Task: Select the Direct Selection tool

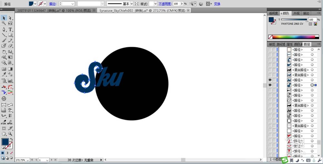Action: tap(10, 18)
